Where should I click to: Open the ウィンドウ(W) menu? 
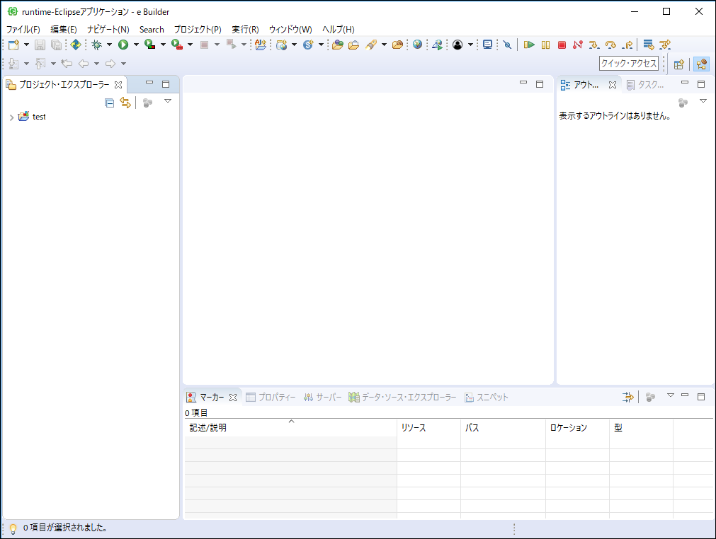click(290, 29)
